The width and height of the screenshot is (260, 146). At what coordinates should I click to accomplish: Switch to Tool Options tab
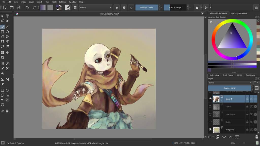click(250, 75)
